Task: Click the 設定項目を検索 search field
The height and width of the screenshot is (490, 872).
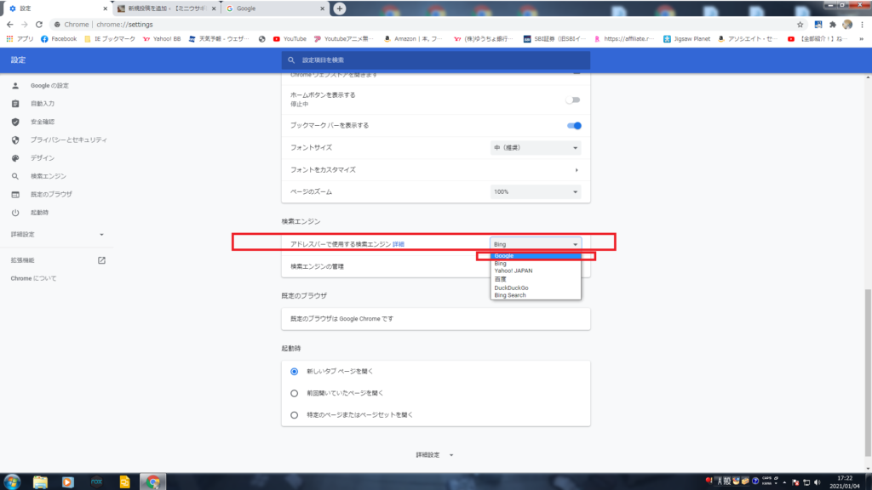Action: [434, 60]
